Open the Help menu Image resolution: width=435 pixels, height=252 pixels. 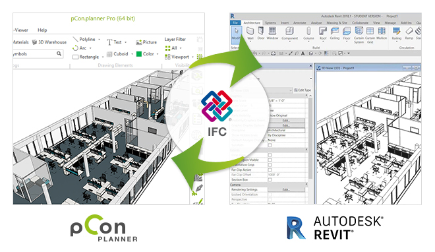click(x=42, y=30)
